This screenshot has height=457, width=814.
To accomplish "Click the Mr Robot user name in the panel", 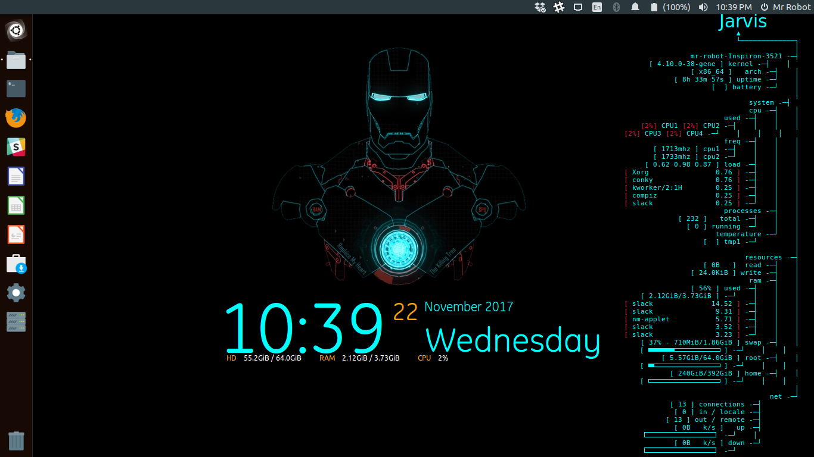I will click(x=792, y=7).
